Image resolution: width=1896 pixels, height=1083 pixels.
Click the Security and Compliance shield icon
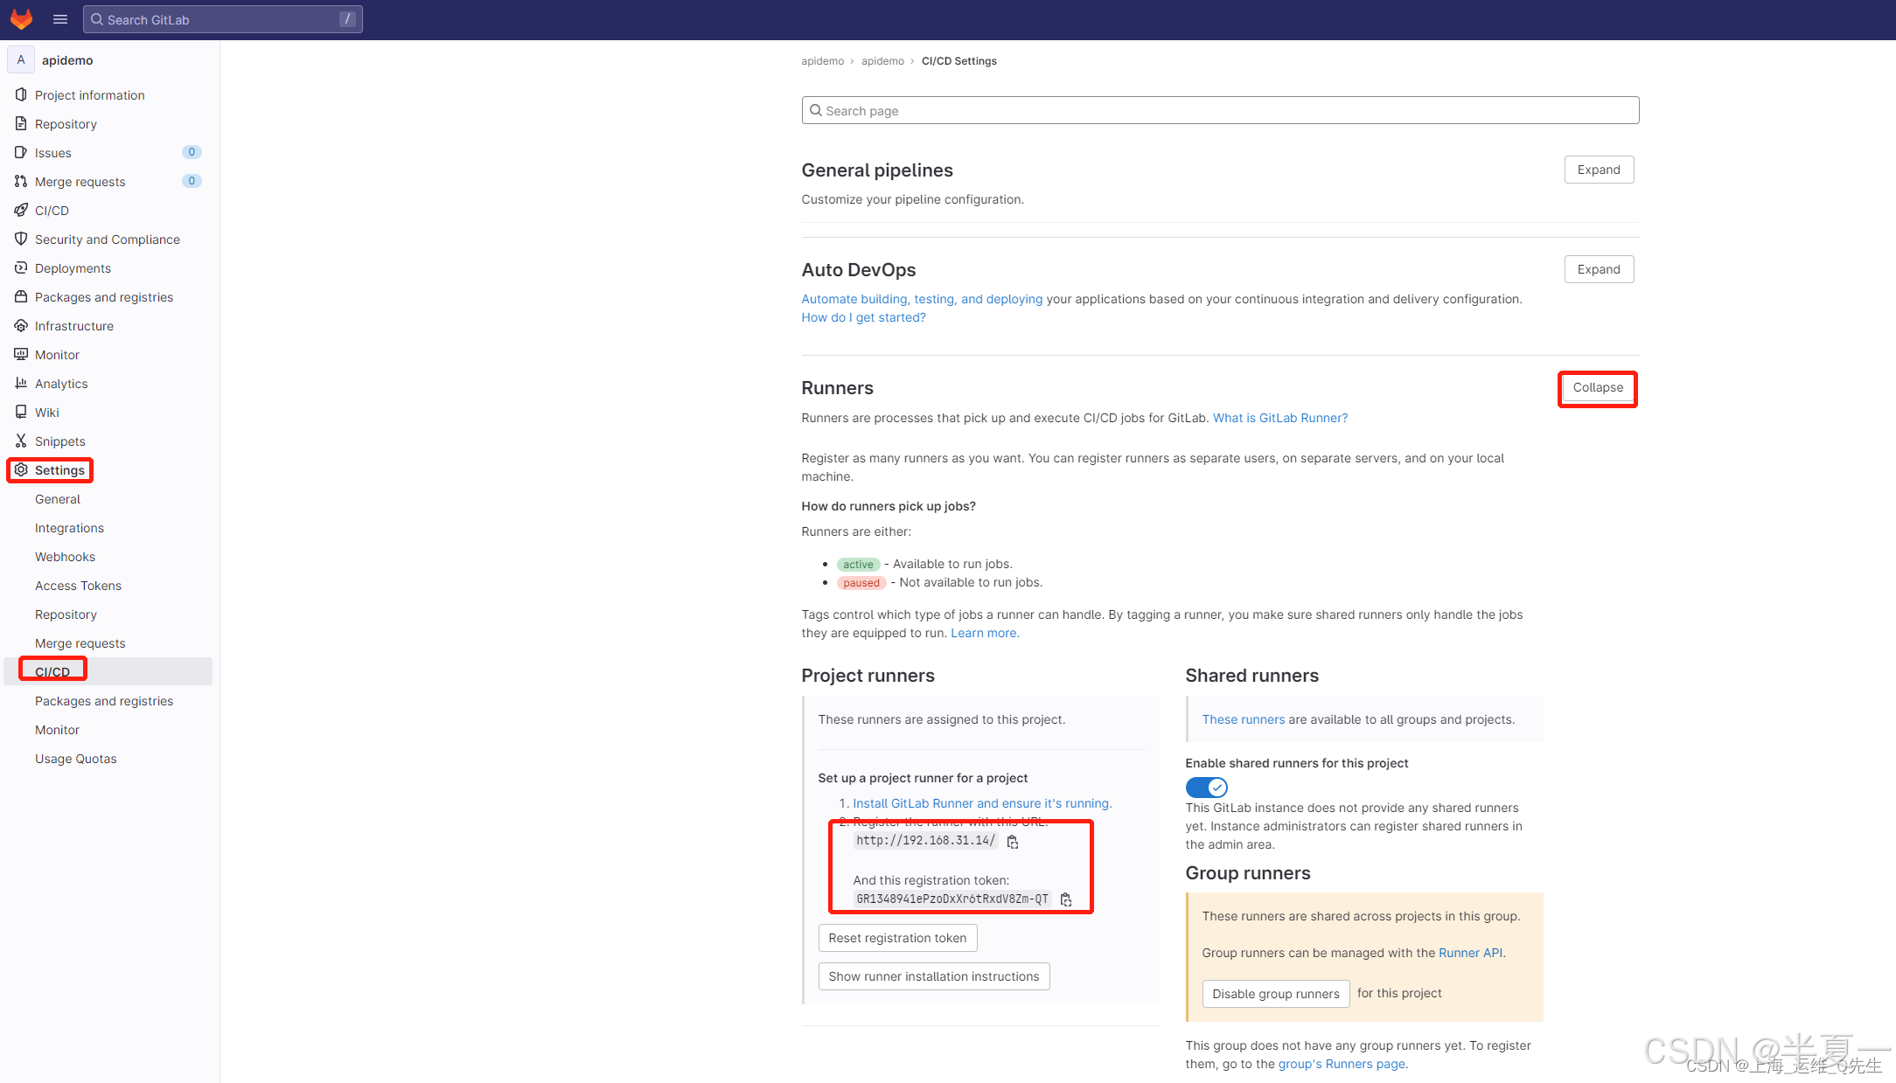[22, 239]
